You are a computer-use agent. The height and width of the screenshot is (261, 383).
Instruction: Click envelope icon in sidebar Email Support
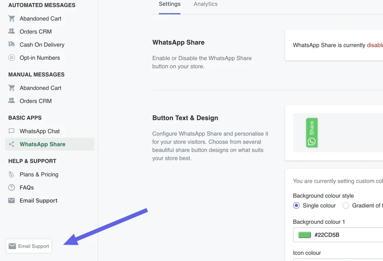11,201
